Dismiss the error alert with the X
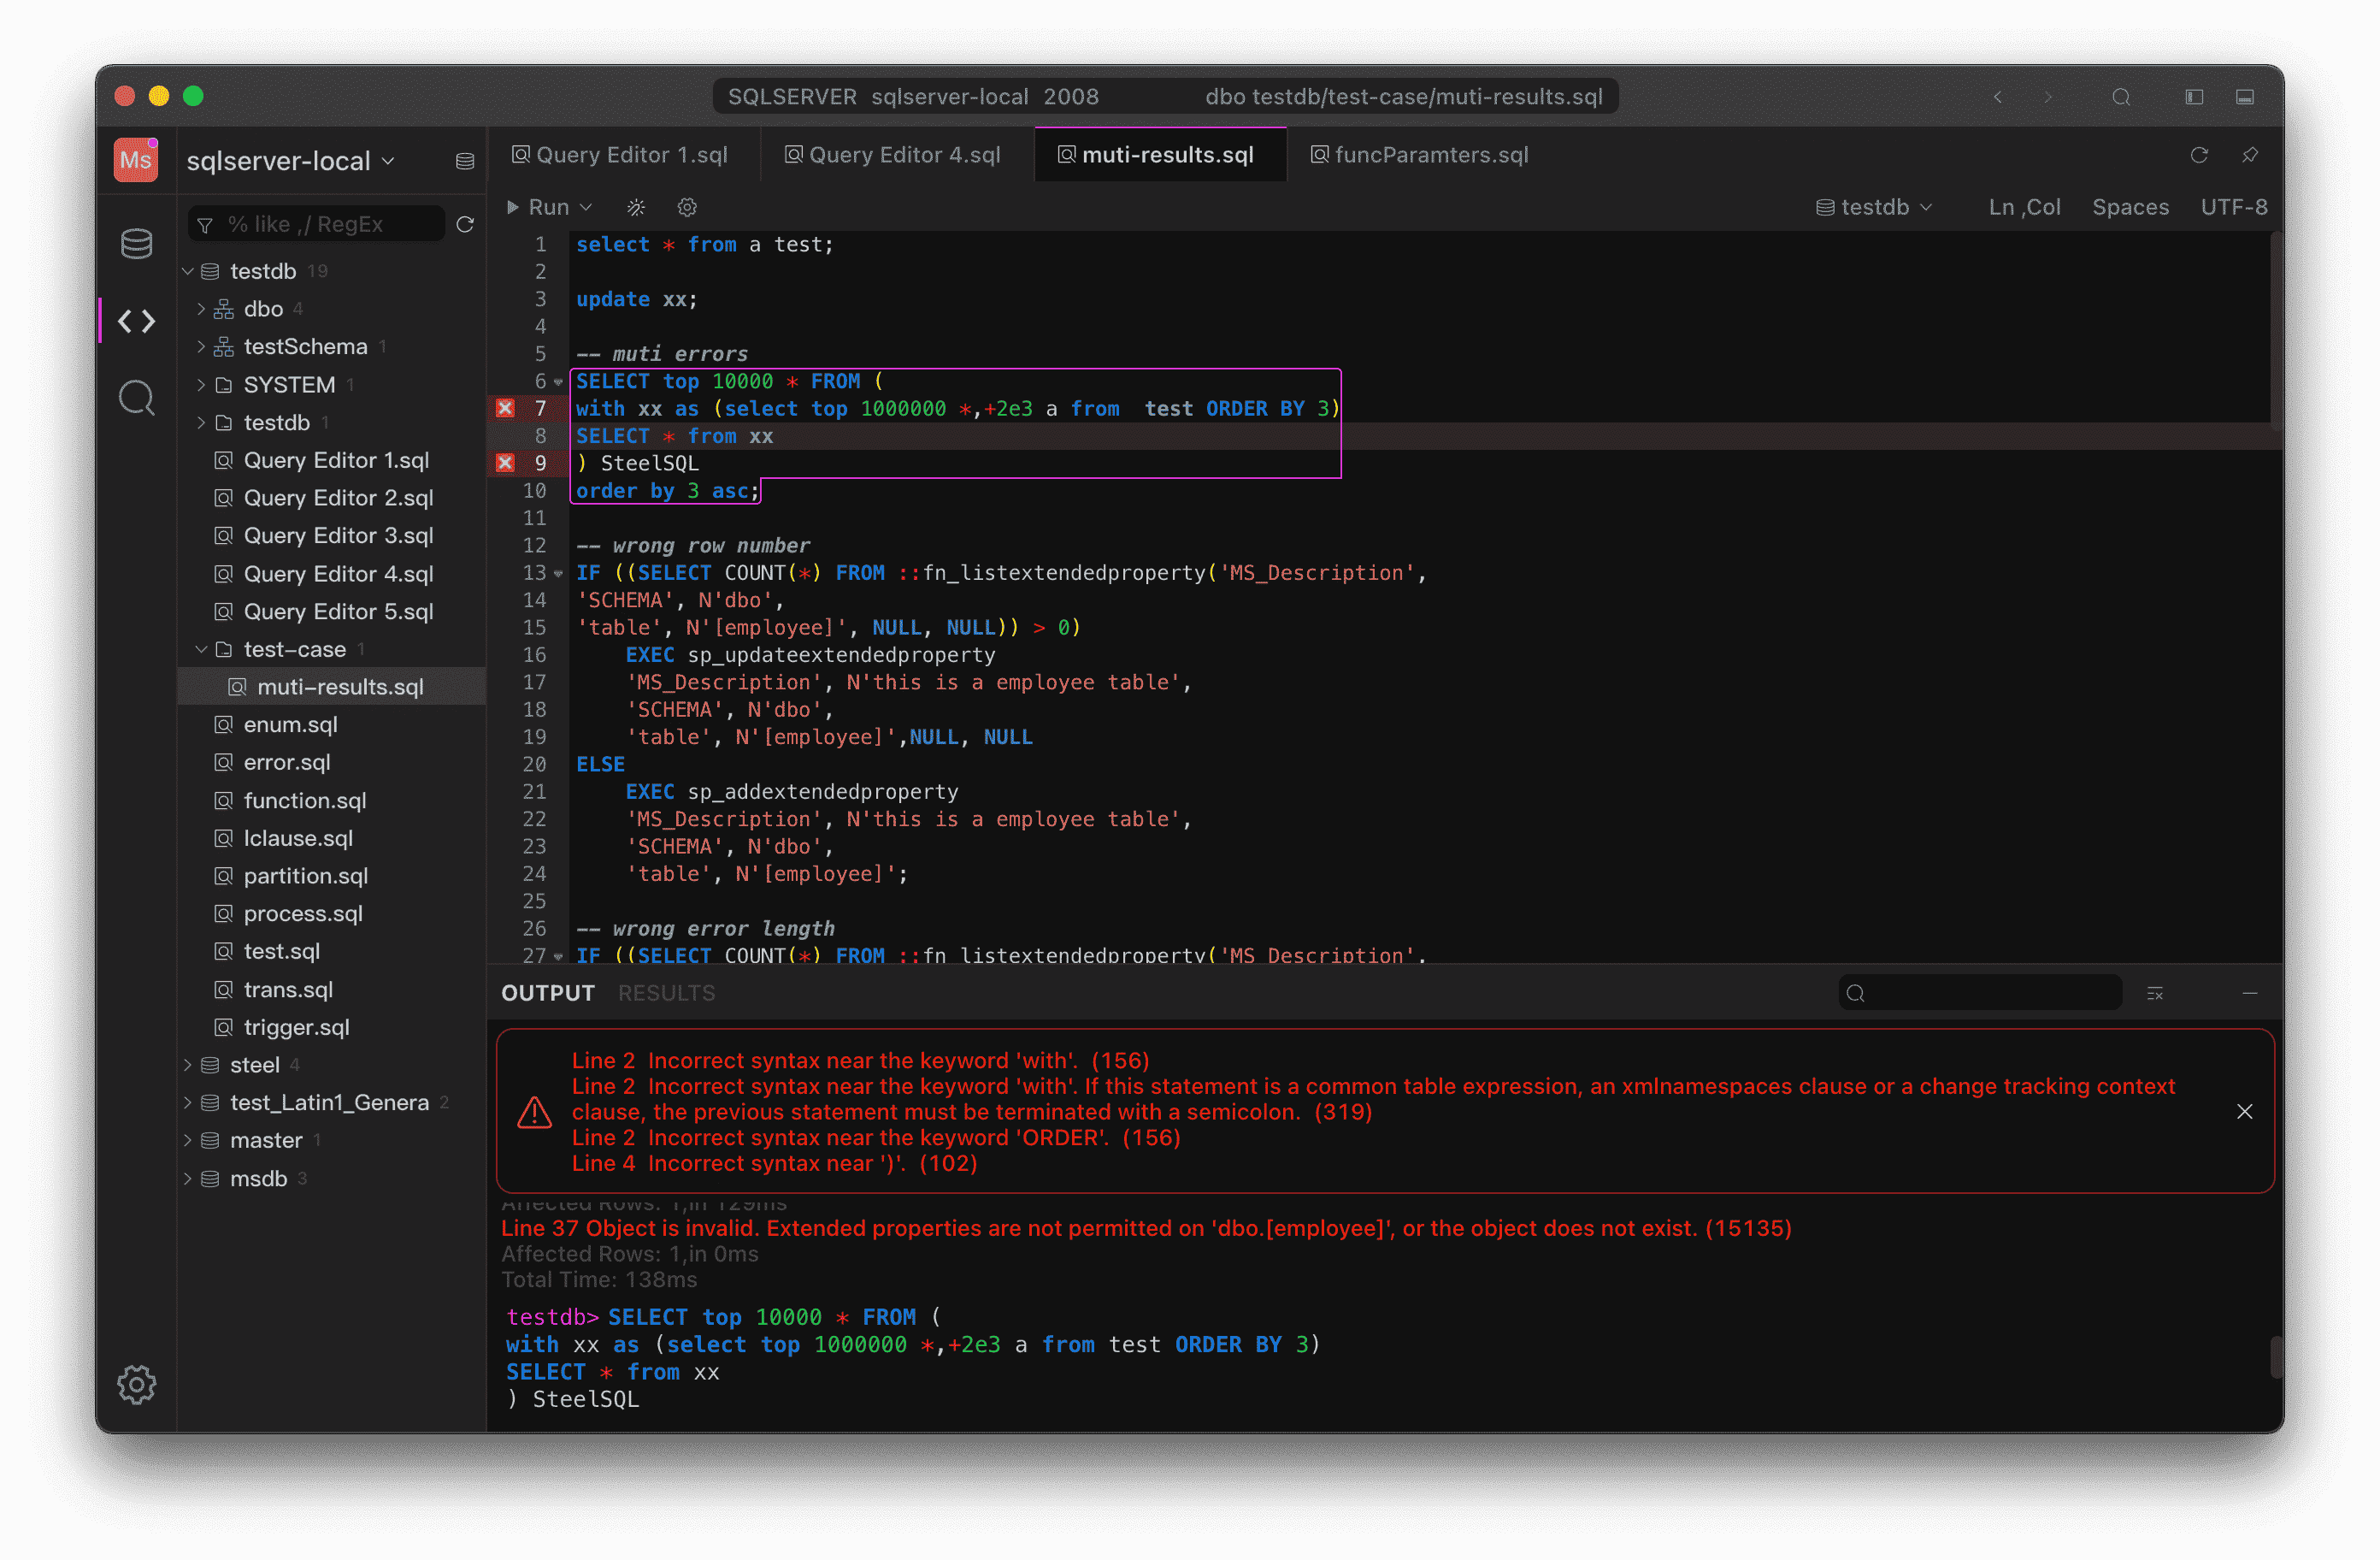Screen dimensions: 2380x1560 click(x=2244, y=1111)
